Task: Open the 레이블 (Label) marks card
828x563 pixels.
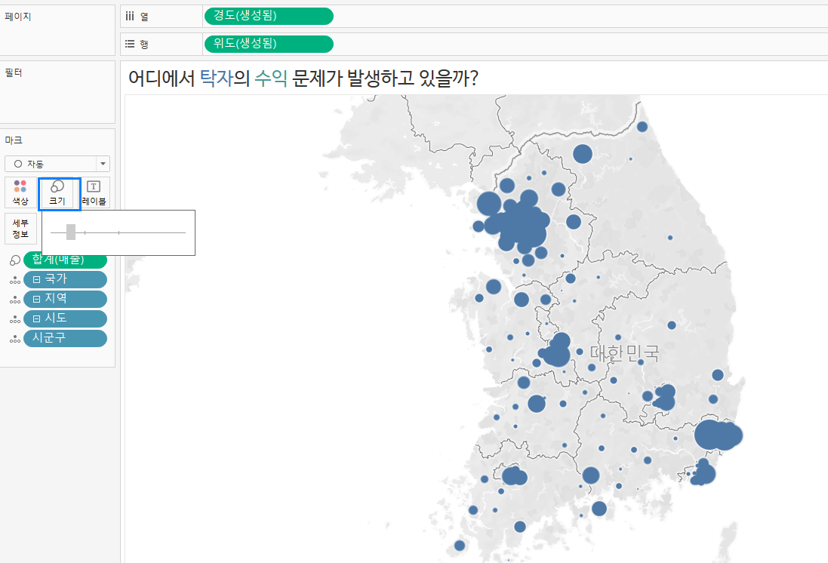Action: (x=94, y=192)
